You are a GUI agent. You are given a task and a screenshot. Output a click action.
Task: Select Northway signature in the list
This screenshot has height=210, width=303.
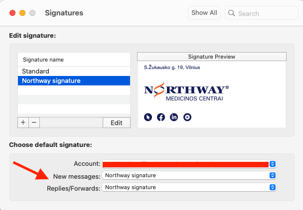coord(74,80)
